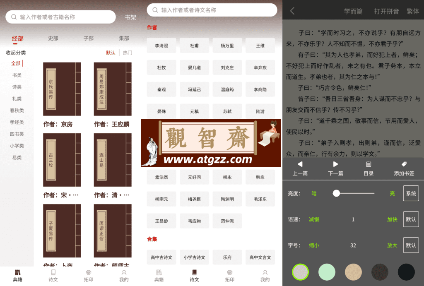Choose the dark brown background swatch
The image size is (424, 286).
click(x=380, y=272)
